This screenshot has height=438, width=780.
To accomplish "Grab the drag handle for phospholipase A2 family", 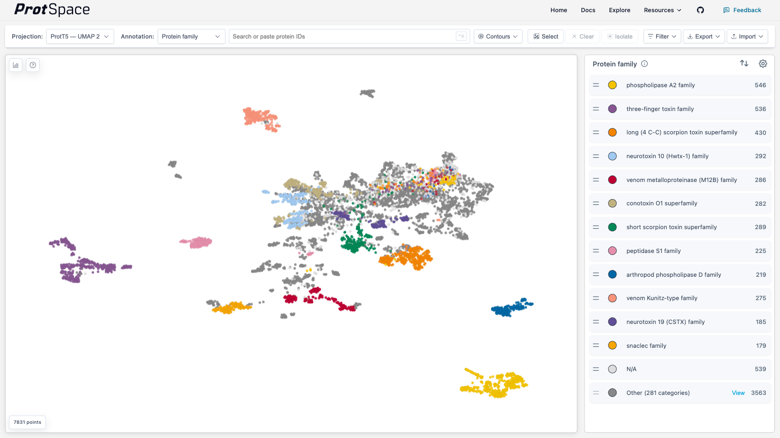I will click(596, 85).
